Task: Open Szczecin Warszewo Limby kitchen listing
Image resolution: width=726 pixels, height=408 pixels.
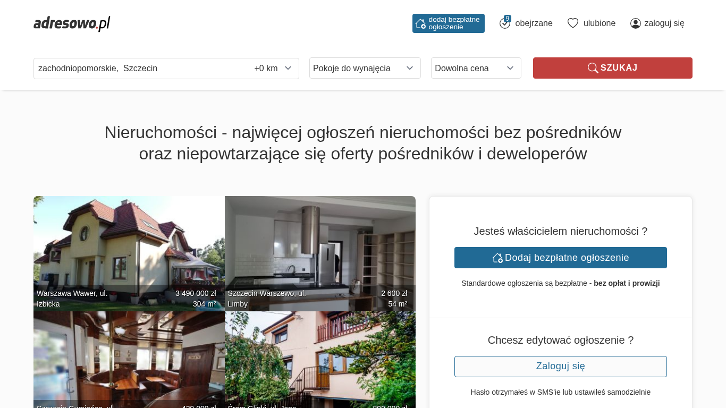Action: click(x=320, y=253)
